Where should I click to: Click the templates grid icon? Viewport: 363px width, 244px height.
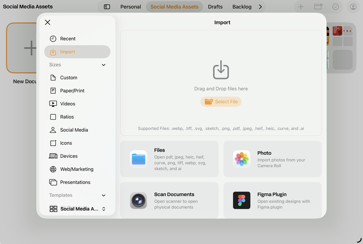(x=53, y=209)
